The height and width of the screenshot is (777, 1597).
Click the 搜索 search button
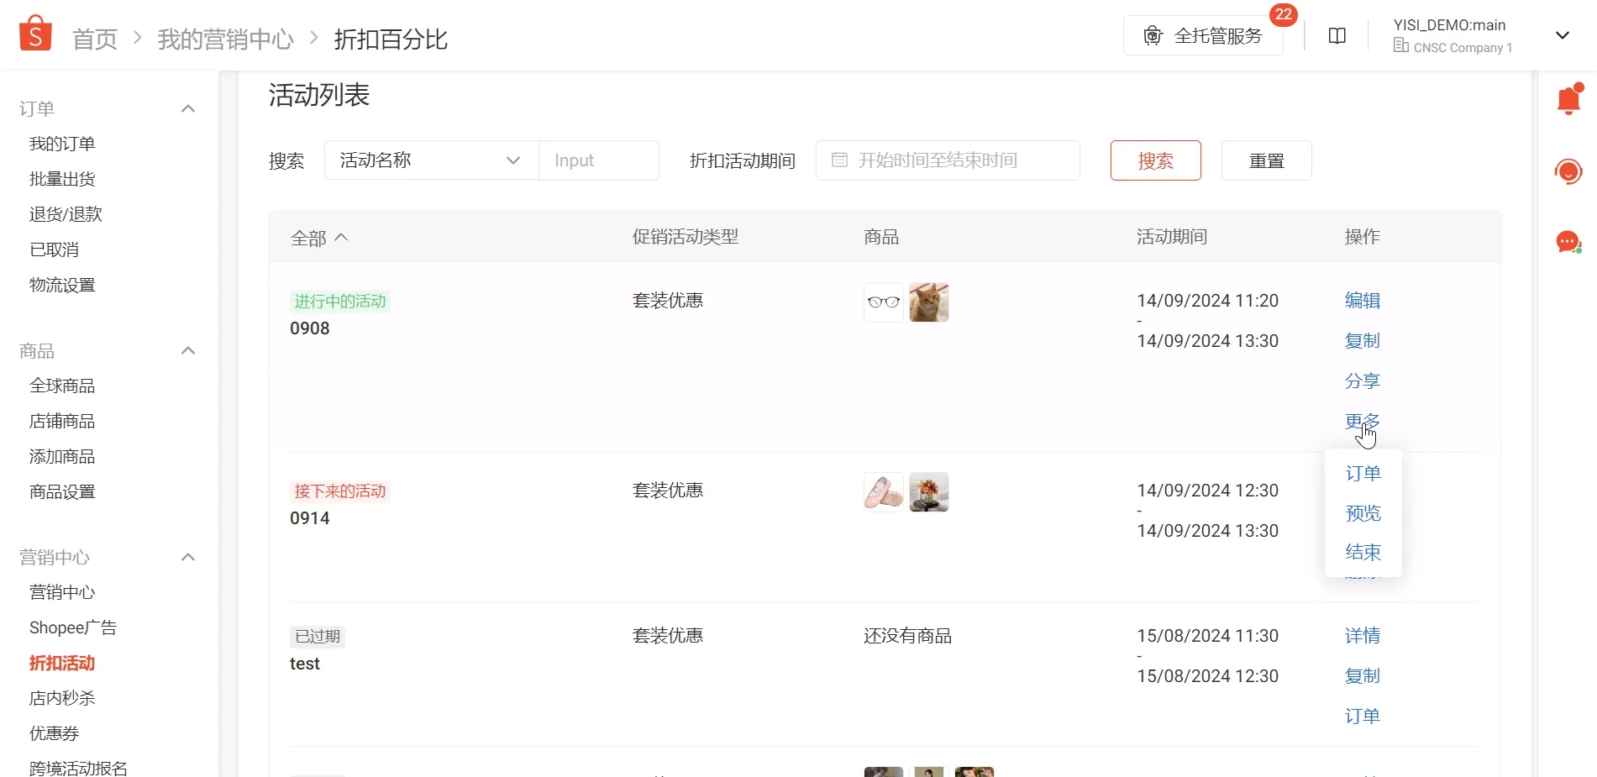(x=1155, y=160)
